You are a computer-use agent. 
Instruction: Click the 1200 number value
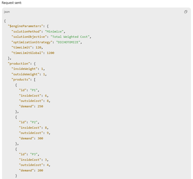(x=50, y=53)
